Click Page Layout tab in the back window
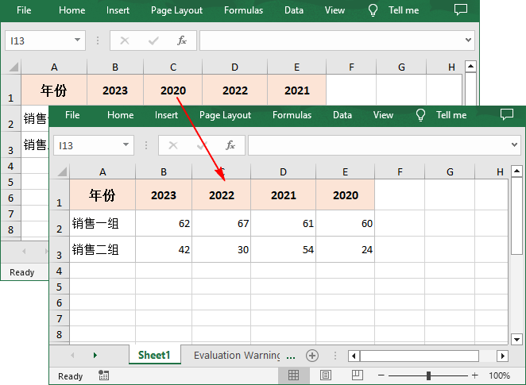 (176, 10)
